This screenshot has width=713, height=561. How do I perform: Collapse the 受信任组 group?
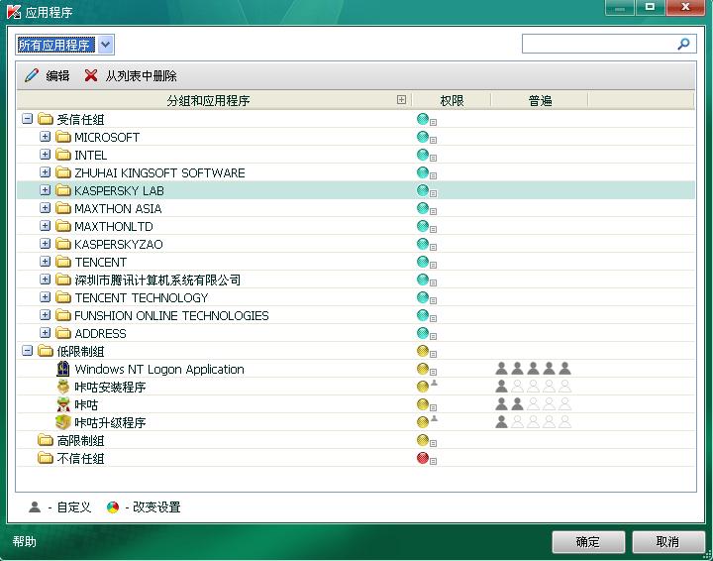(28, 119)
